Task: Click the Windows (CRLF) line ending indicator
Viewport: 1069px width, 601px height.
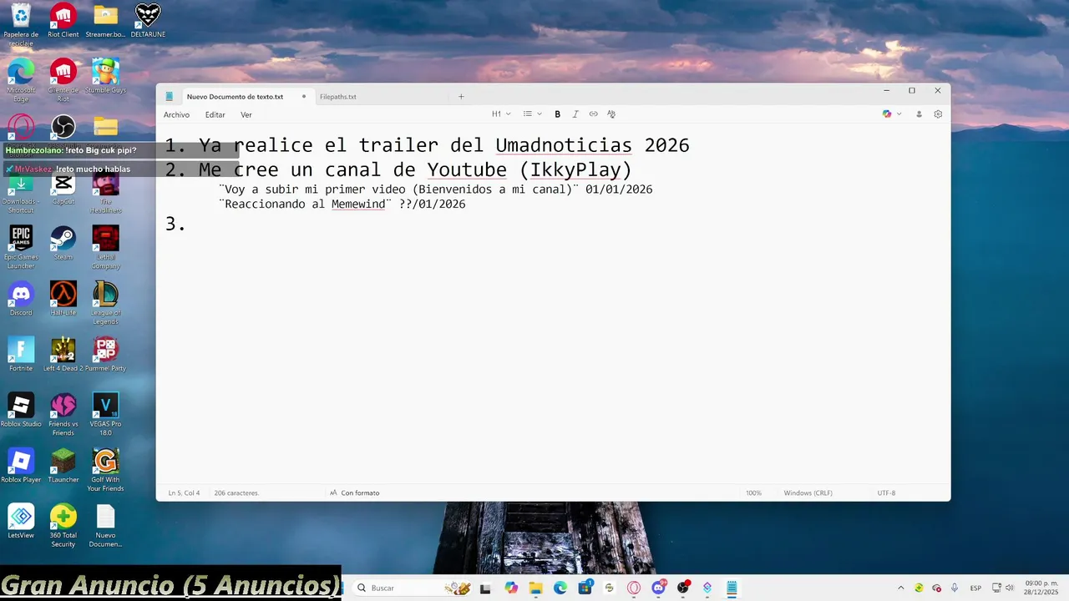Action: click(808, 493)
